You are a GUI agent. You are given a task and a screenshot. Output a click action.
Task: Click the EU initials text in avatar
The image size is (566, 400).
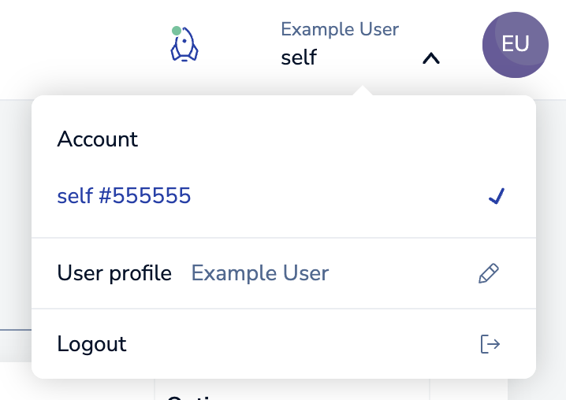[x=515, y=44]
